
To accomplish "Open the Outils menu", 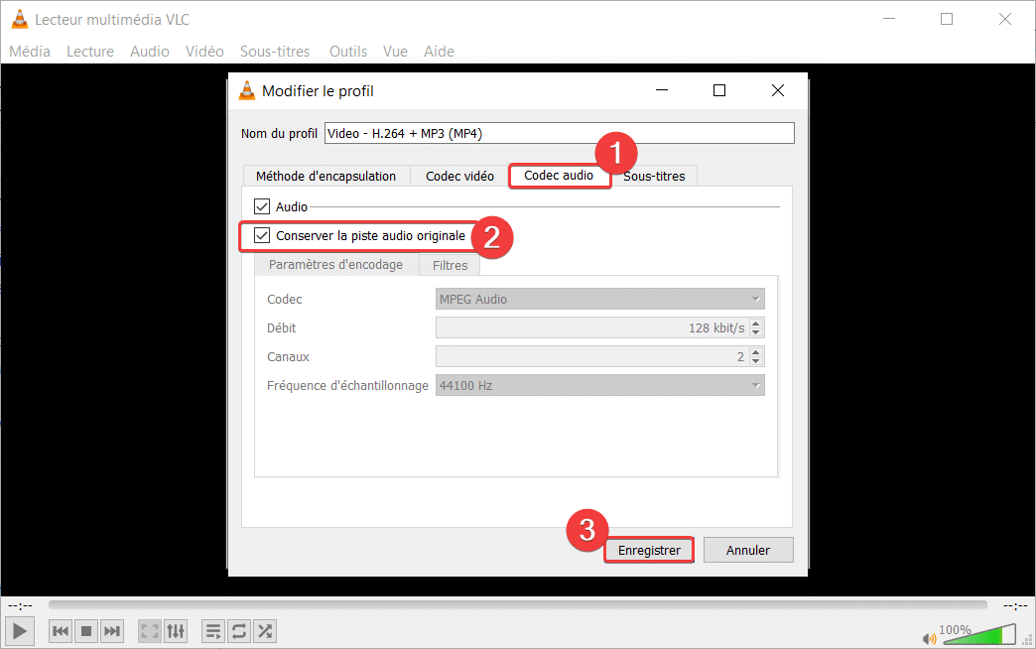I will (347, 51).
